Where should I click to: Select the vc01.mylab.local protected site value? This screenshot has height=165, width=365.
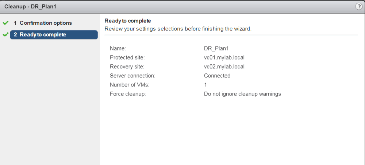coord(224,57)
